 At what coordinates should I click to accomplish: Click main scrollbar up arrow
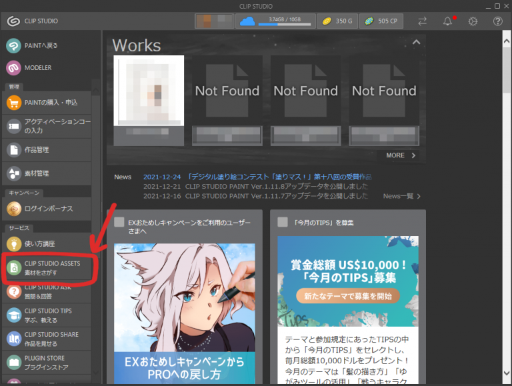click(507, 41)
